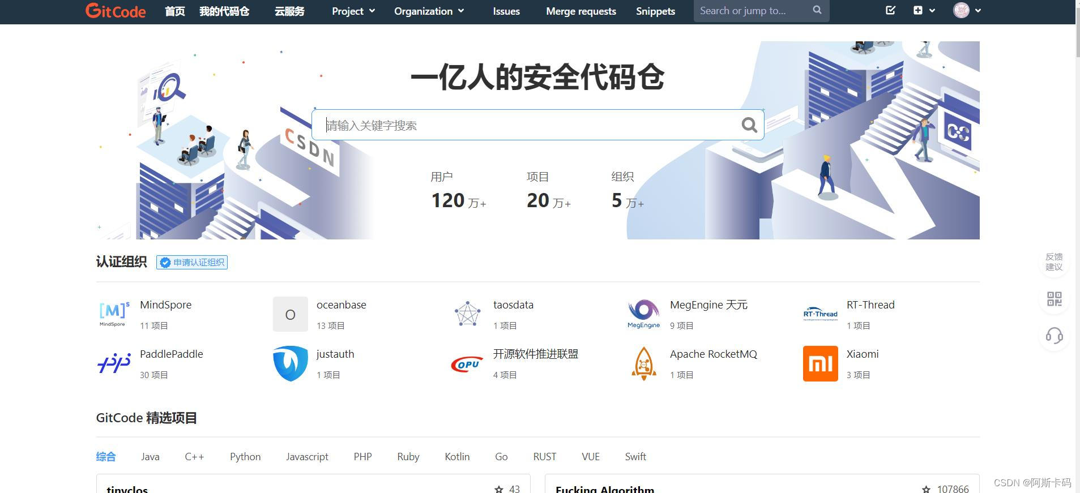
Task: Expand the Project dropdown menu
Action: pyautogui.click(x=353, y=11)
